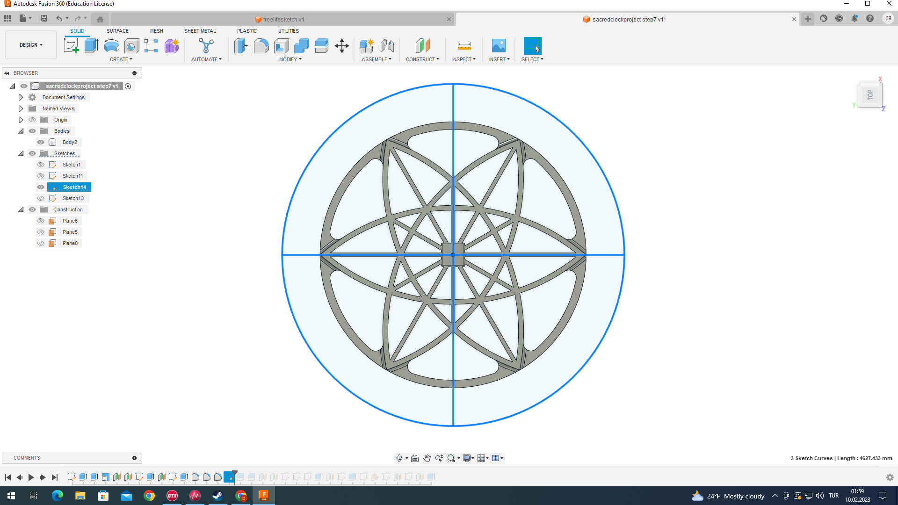Open the DESIGN workspace dropdown
The image size is (898, 505).
[31, 45]
